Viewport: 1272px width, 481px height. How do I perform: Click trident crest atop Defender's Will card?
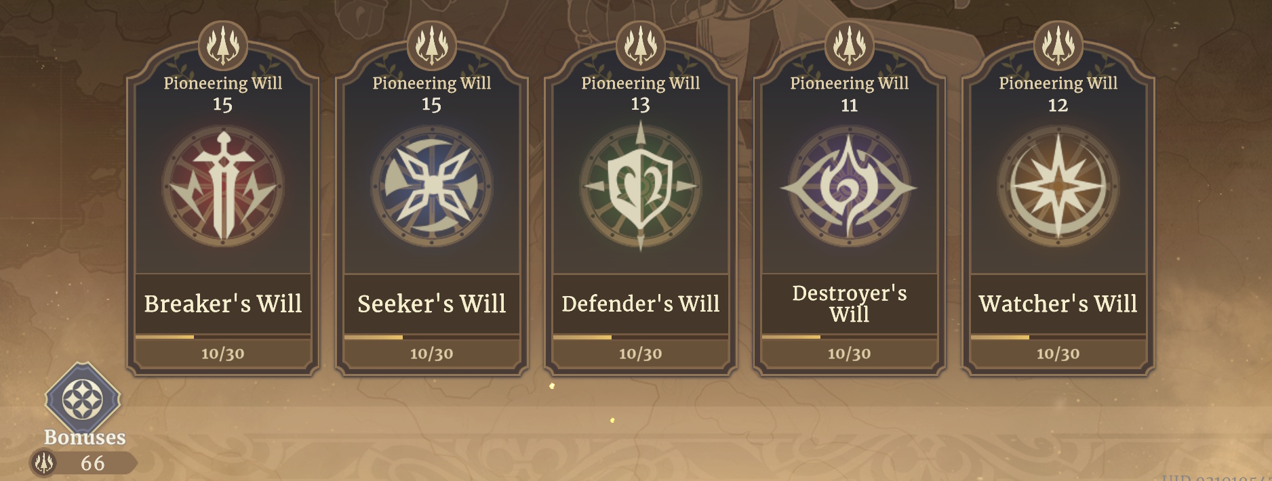click(641, 45)
